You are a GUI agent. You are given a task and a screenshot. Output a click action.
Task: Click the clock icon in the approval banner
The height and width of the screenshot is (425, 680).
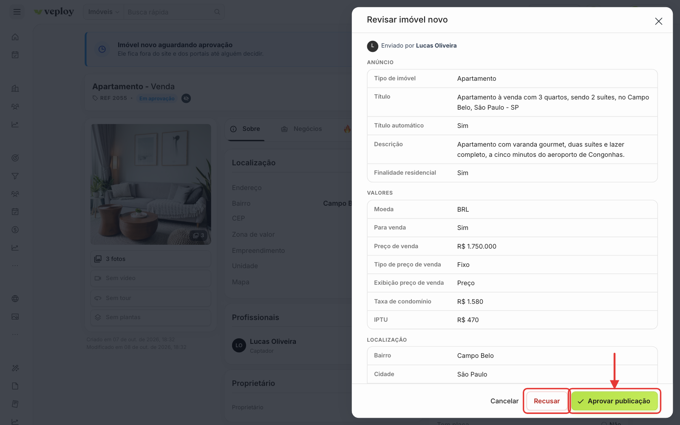(x=102, y=49)
